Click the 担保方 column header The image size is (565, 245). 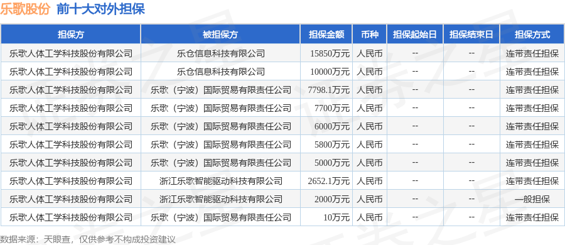[x=70, y=35]
